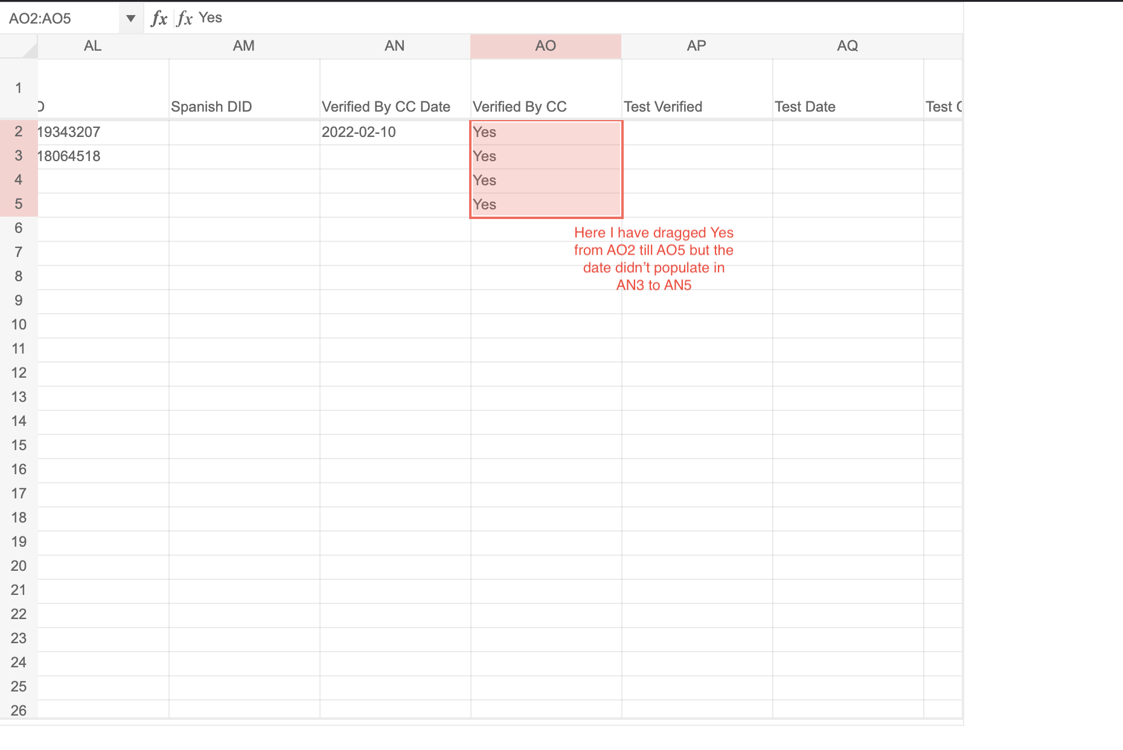Select column AQ header
This screenshot has width=1123, height=750.
point(848,46)
